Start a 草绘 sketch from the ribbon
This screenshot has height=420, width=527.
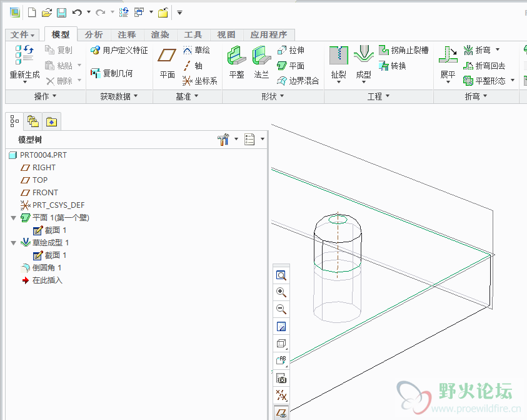click(196, 50)
